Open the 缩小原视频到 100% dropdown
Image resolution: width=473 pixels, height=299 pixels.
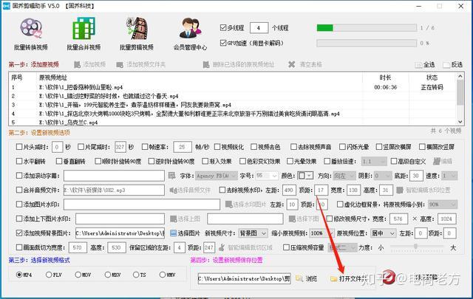click(321, 233)
